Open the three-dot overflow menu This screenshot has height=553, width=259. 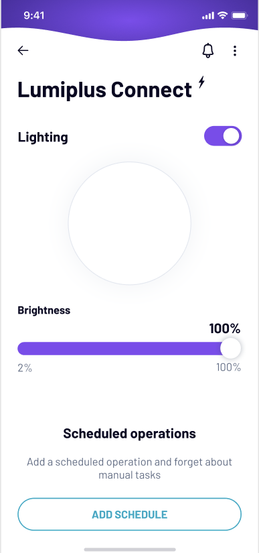(235, 51)
